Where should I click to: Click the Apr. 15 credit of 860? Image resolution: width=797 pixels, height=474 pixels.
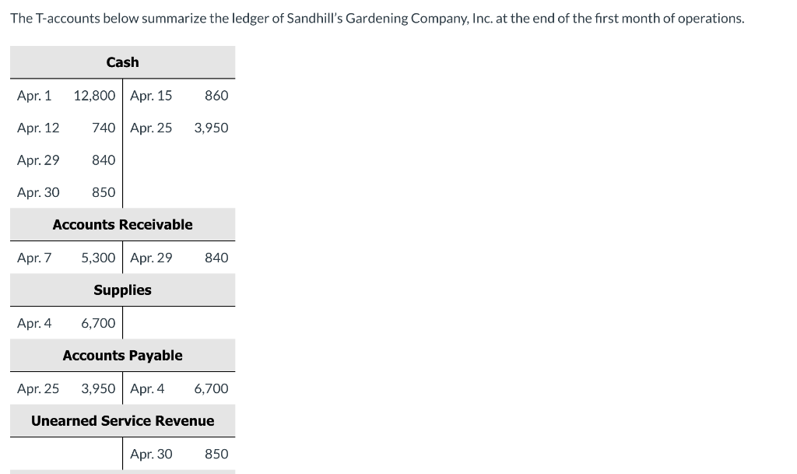tap(216, 96)
